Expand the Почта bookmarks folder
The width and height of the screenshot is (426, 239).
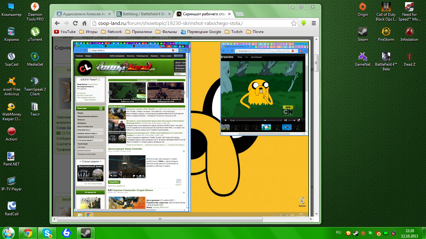255,32
